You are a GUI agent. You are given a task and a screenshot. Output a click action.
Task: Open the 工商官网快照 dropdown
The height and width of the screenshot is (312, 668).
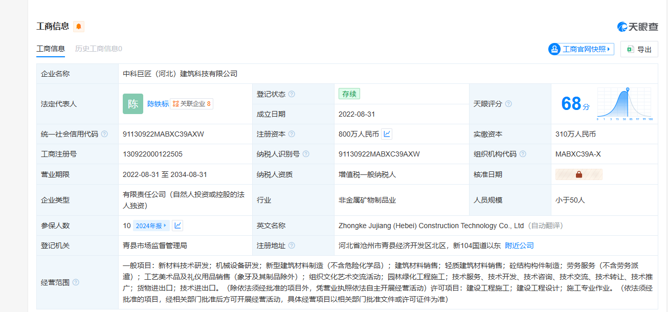coord(581,49)
